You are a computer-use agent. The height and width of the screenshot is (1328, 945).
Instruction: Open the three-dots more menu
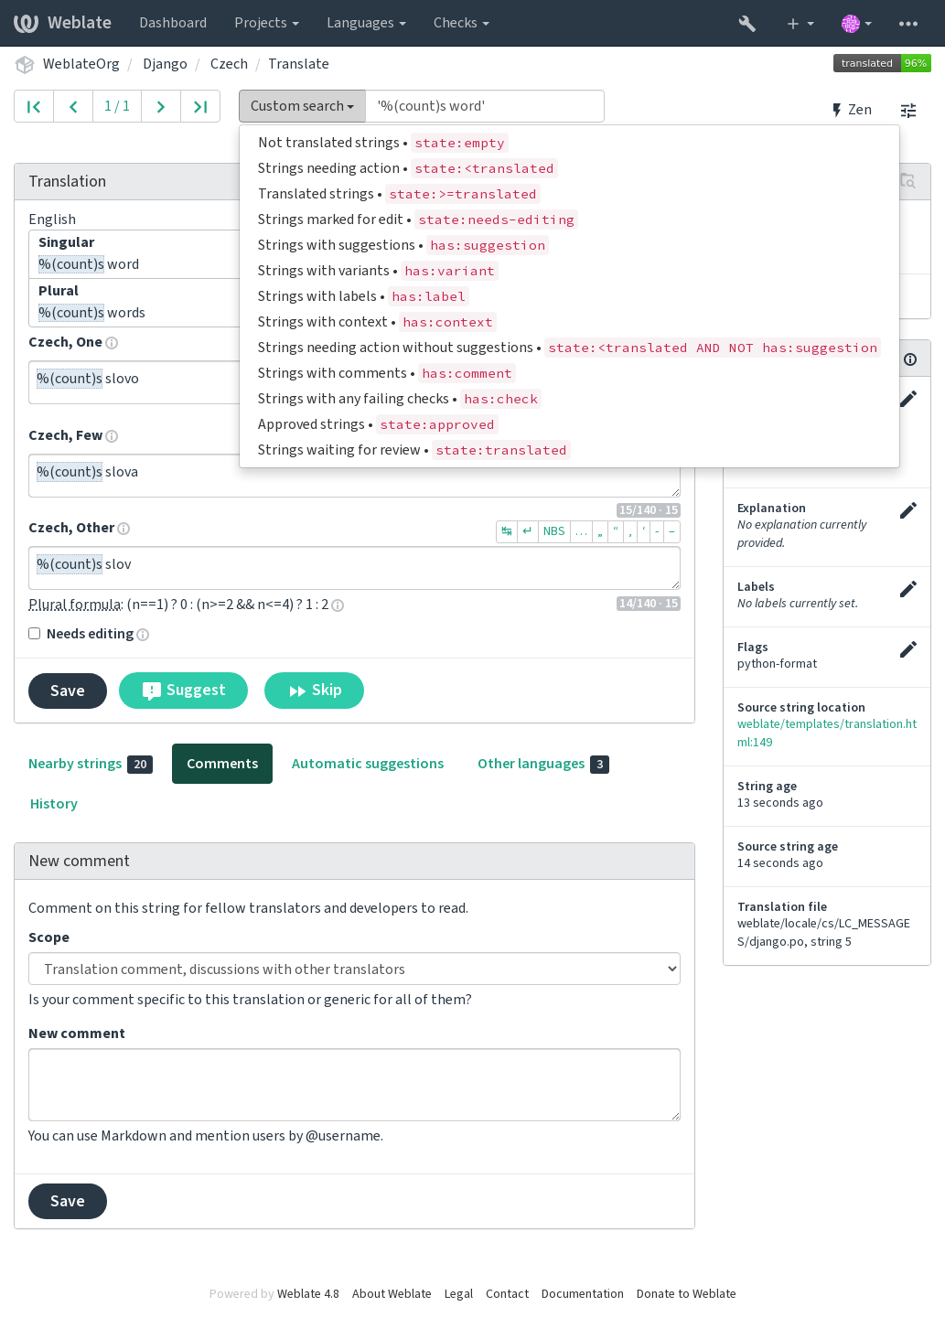[908, 23]
